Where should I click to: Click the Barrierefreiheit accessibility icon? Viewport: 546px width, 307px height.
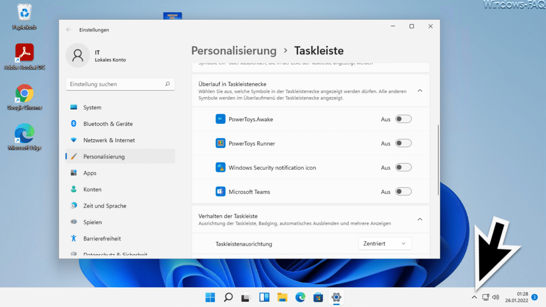click(74, 238)
